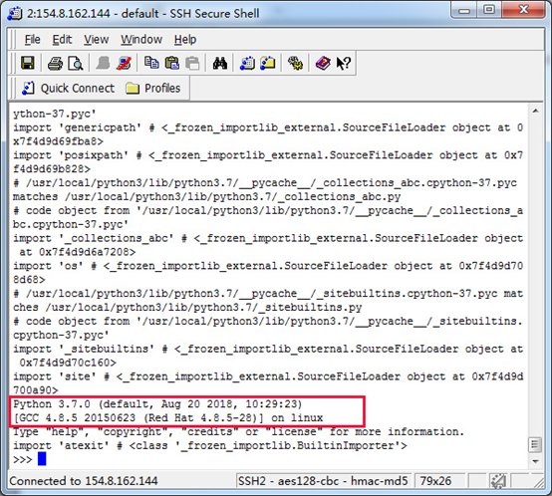Click the Find binoculars icon

pos(220,64)
